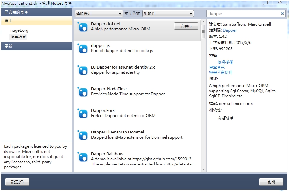Select the 線上 section header

click(37, 21)
